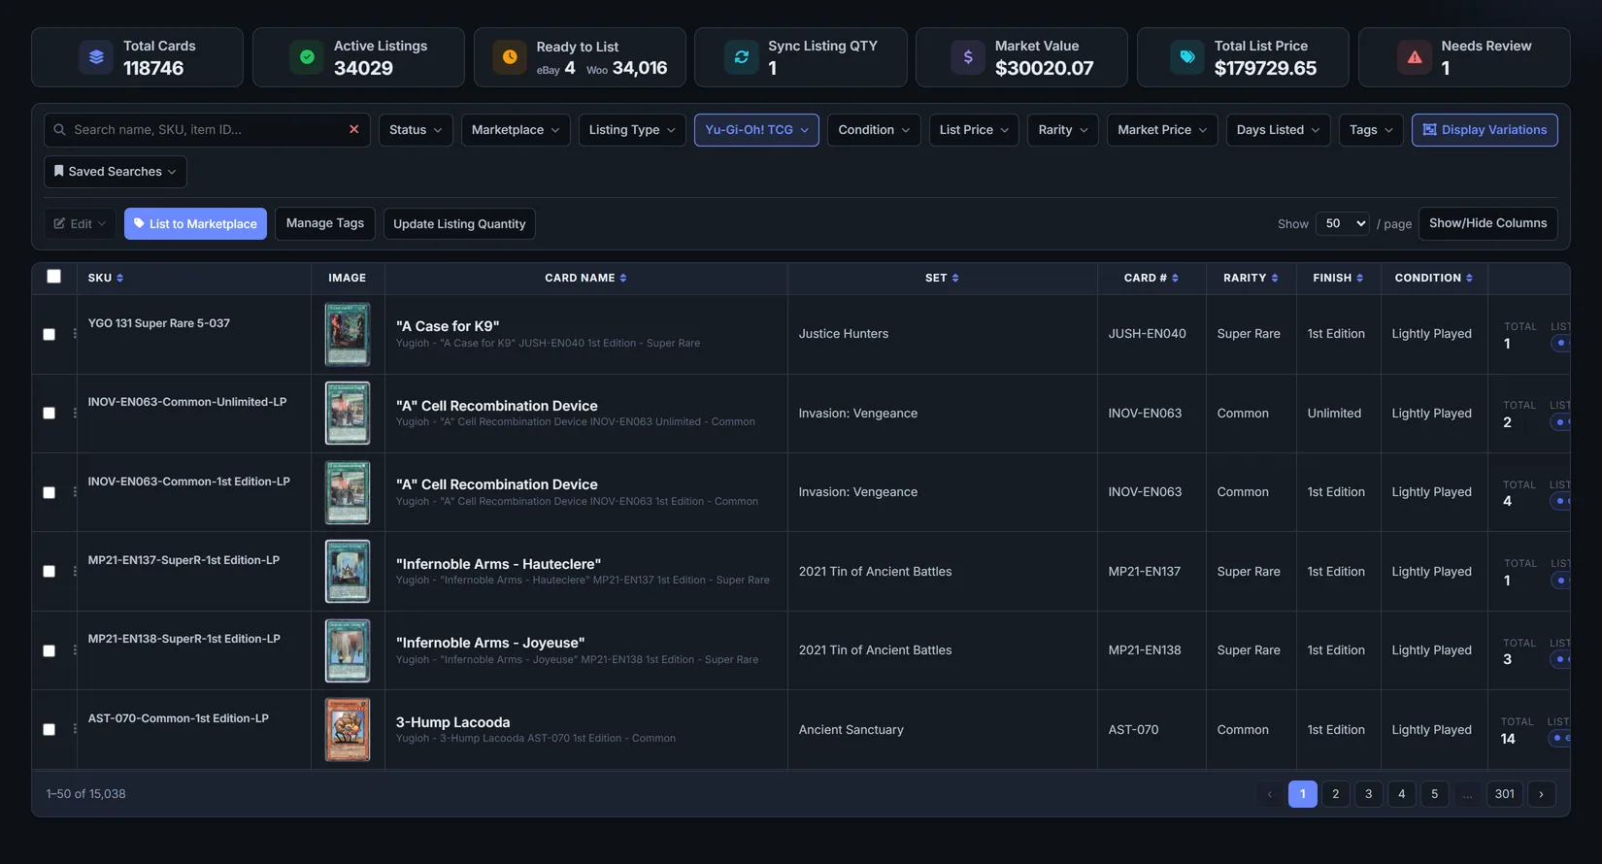
Task: Go to page 5
Action: coord(1435,794)
